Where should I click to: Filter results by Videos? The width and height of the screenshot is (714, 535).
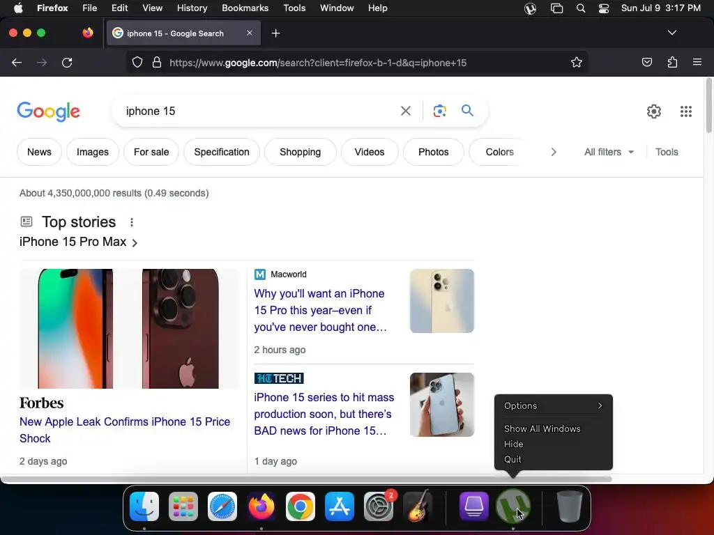(x=370, y=152)
